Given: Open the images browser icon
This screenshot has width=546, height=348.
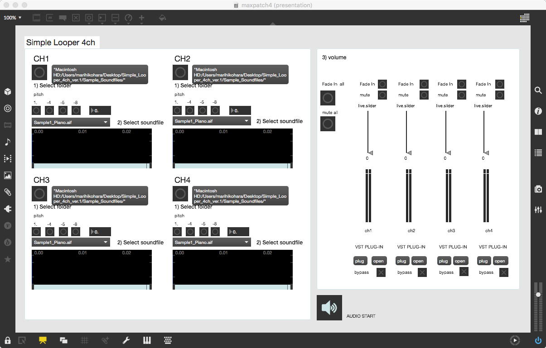Looking at the screenshot, I should (x=7, y=176).
